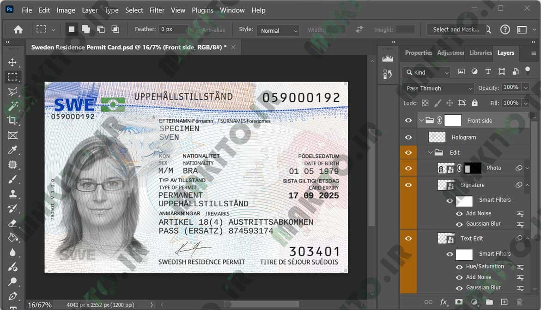Toggle Signature's Add Noise filter visibility
The height and width of the screenshot is (310, 541).
click(459, 214)
